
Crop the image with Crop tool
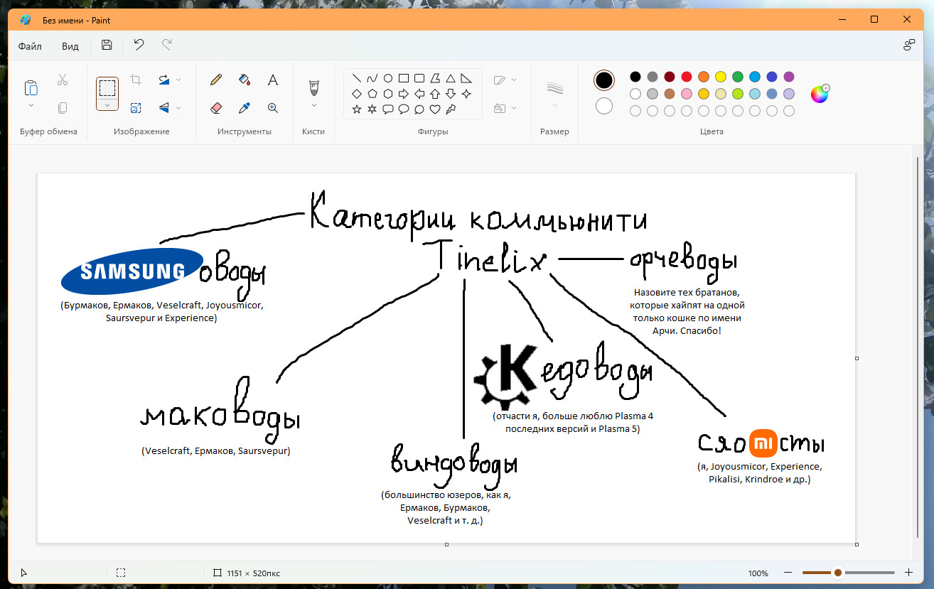136,80
